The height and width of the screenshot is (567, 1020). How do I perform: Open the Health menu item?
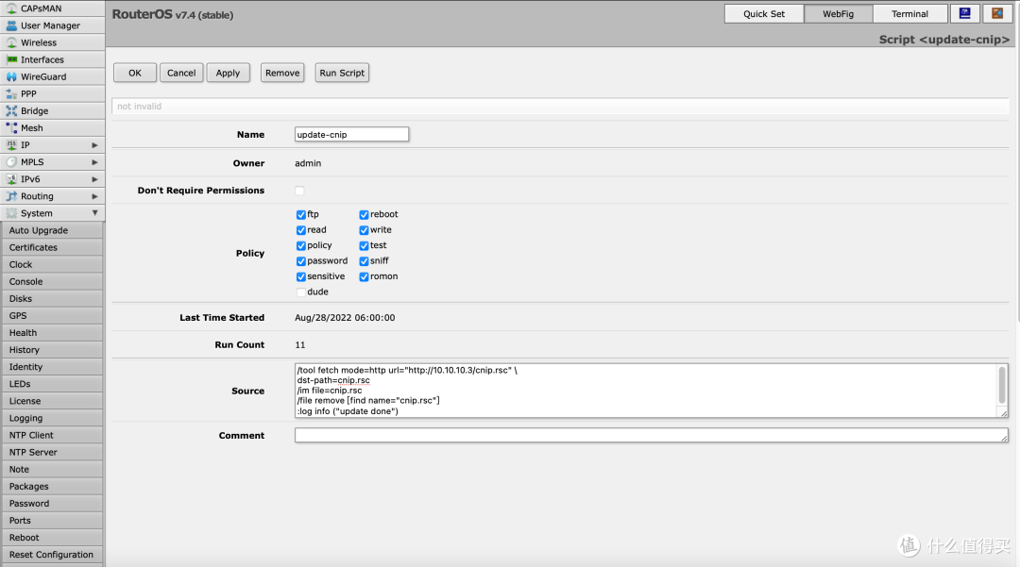pos(52,332)
